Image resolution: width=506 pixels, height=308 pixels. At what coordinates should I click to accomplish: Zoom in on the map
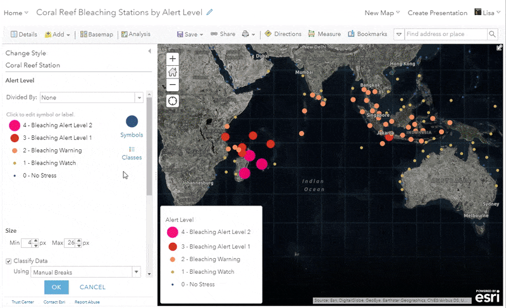point(172,59)
